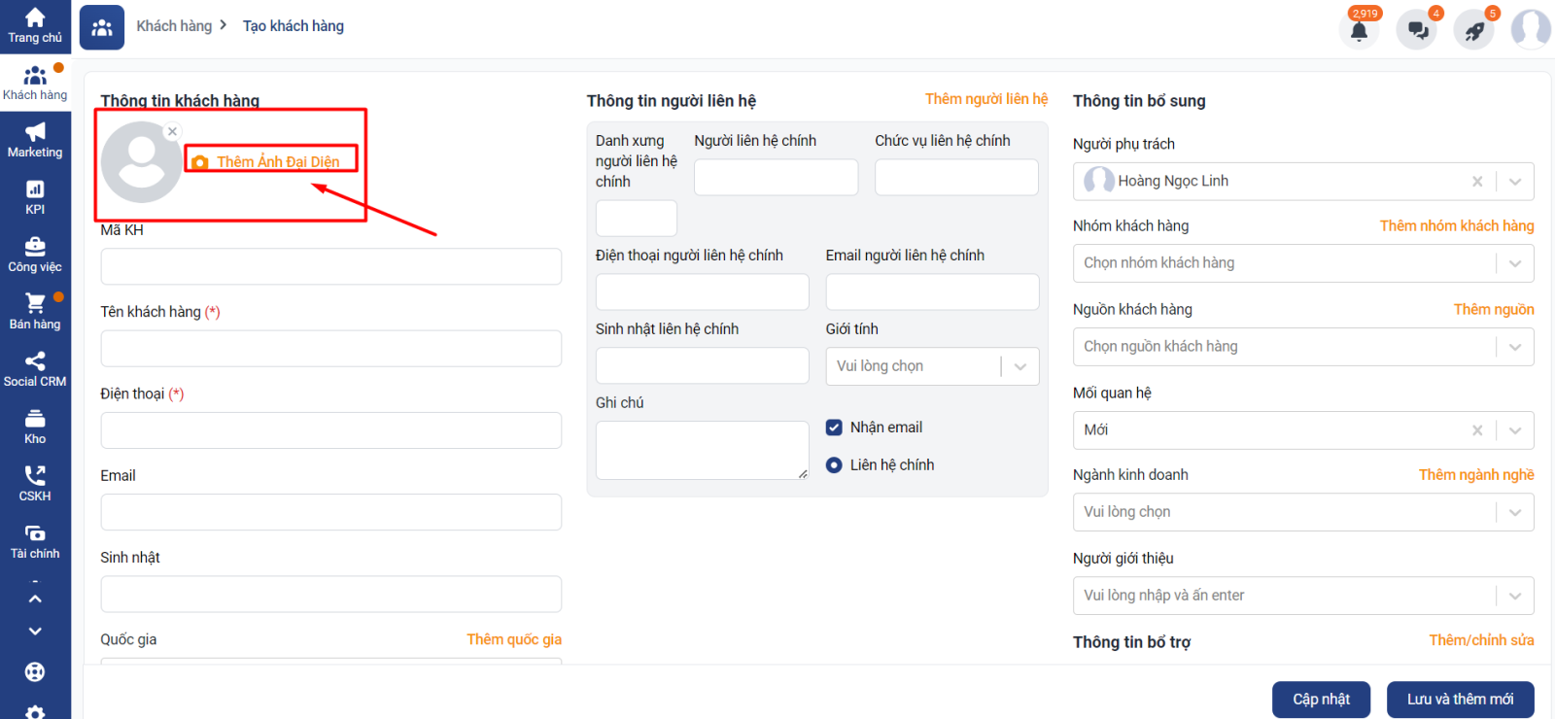
Task: Select the Liên hệ chính radio button
Action: [834, 465]
